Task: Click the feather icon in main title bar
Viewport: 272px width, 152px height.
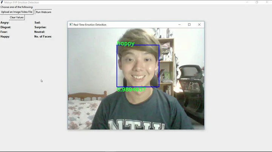Action: (2, 2)
